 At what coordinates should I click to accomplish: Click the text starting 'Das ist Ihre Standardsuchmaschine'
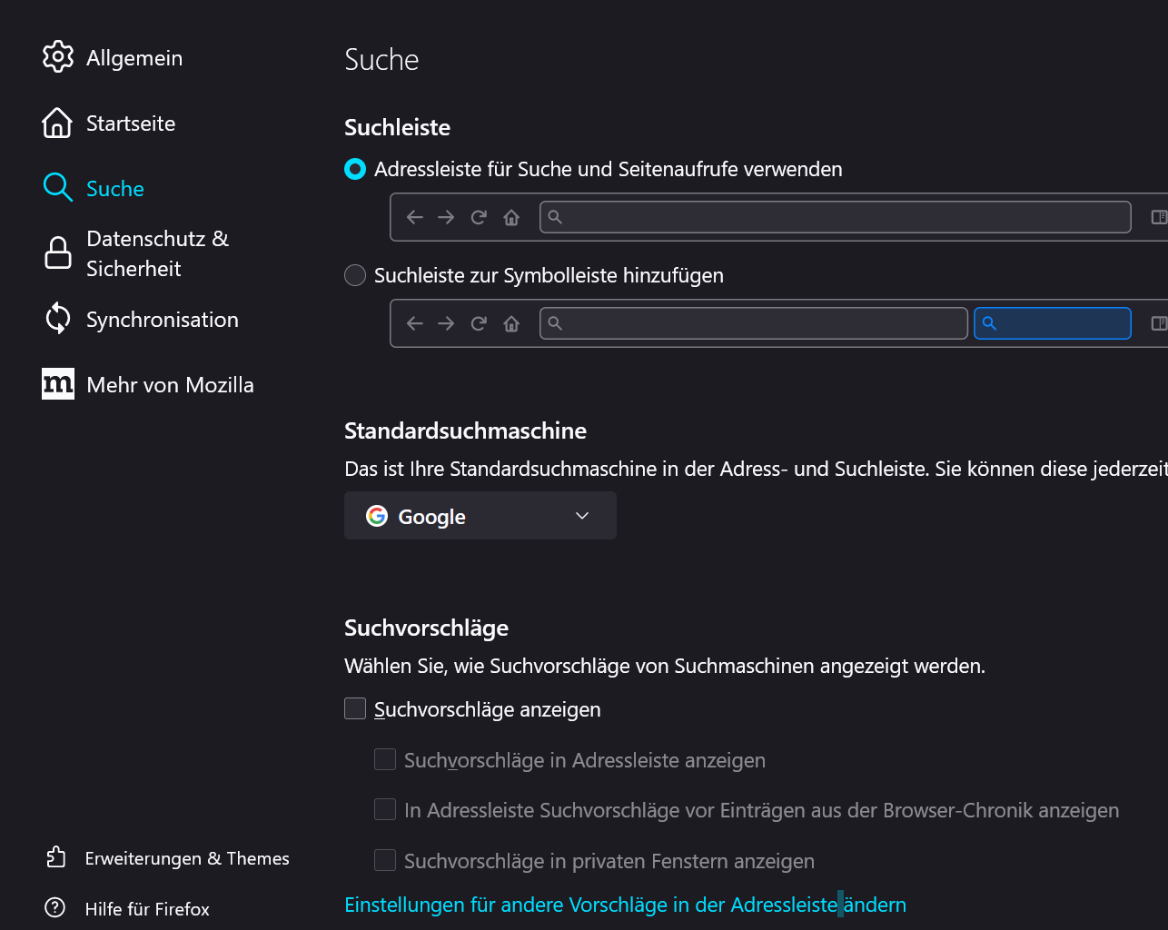pyautogui.click(x=756, y=469)
